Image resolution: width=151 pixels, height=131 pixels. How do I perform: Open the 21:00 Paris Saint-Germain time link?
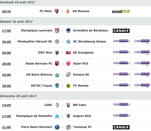click(7, 127)
